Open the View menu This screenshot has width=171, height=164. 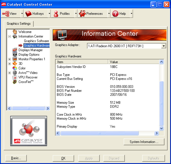pyautogui.click(x=10, y=14)
